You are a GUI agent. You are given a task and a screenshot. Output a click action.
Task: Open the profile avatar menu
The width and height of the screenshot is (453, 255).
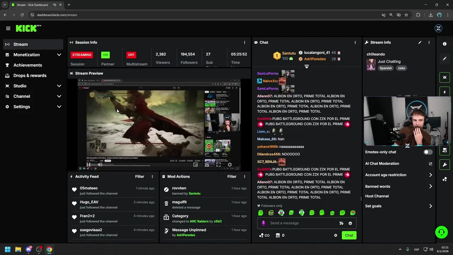pos(438,29)
